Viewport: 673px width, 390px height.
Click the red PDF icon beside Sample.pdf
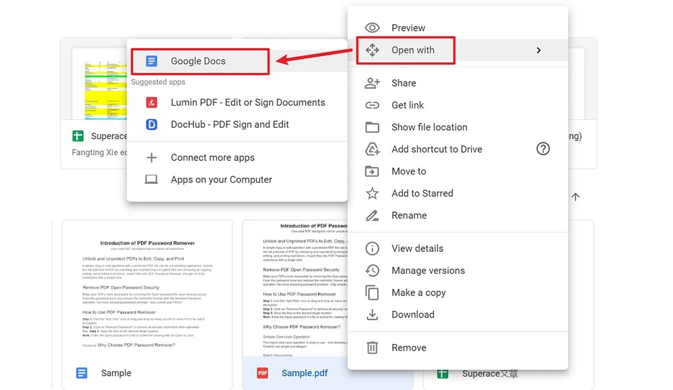click(261, 373)
